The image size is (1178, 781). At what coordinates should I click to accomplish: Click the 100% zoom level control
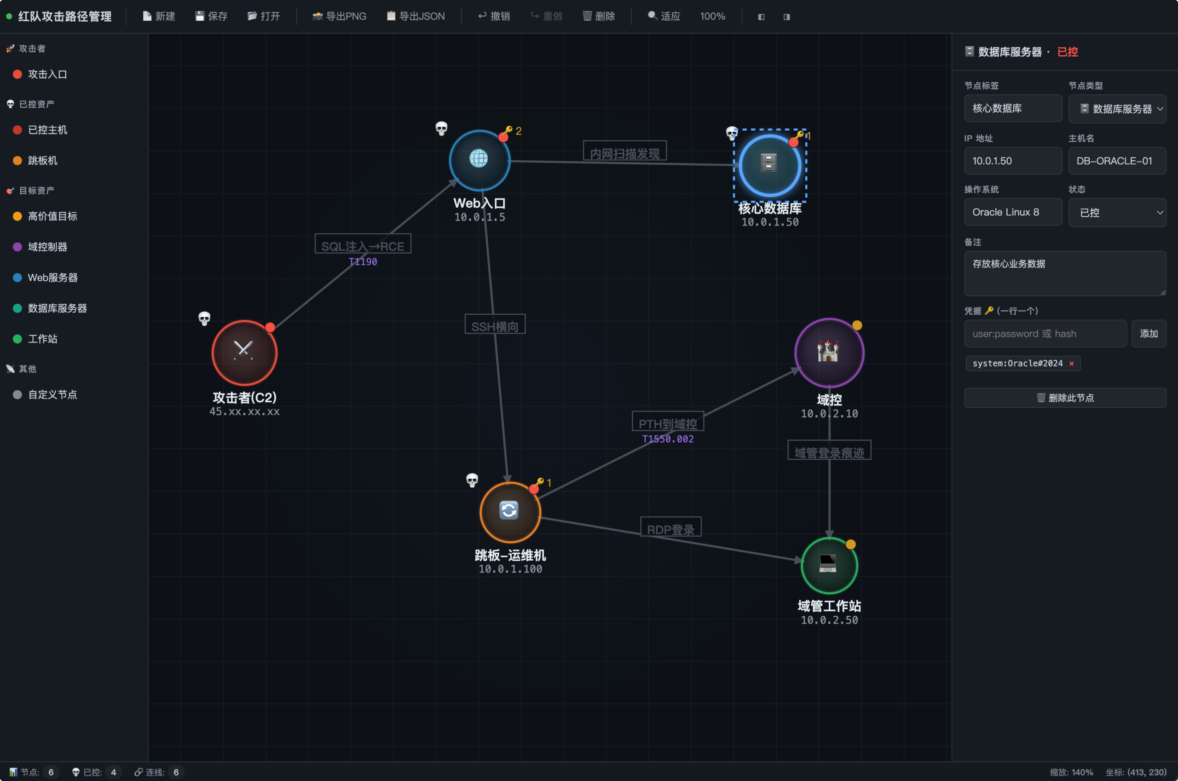[712, 17]
